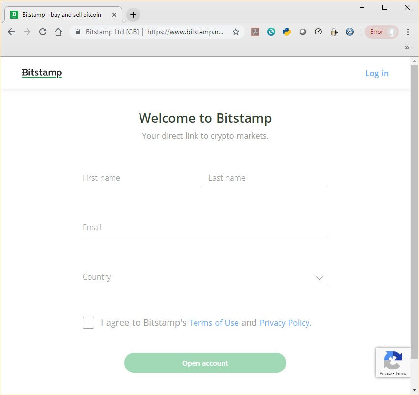Open a new browser tab
The image size is (419, 395).
pos(133,15)
